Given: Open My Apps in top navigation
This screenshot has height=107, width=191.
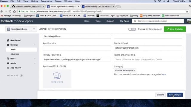Looking at the screenshot, I should tap(124, 21).
